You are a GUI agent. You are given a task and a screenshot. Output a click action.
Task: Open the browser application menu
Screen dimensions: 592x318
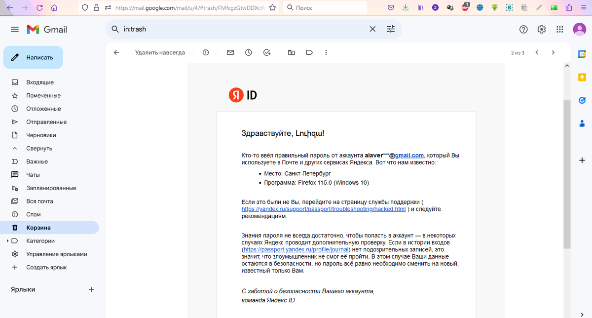pyautogui.click(x=583, y=8)
